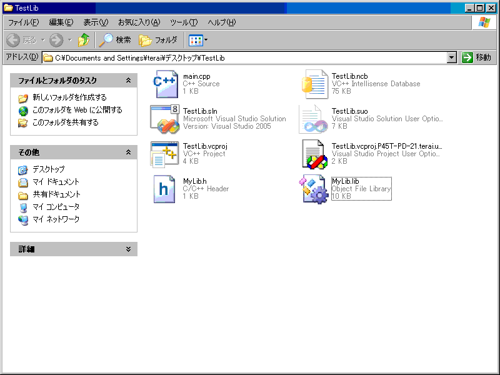Expand the 詳細 details panel
This screenshot has height=375, width=500.
[x=128, y=249]
